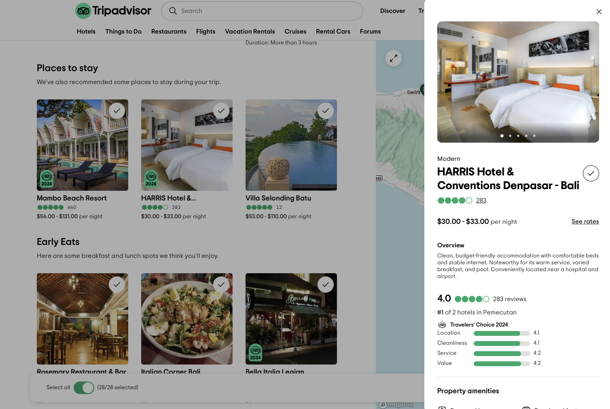
Task: Toggle the Select all switch
Action: [x=84, y=388]
